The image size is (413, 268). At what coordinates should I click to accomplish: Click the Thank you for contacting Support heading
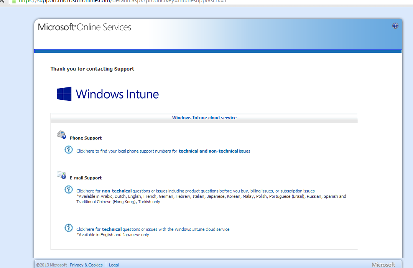92,69
